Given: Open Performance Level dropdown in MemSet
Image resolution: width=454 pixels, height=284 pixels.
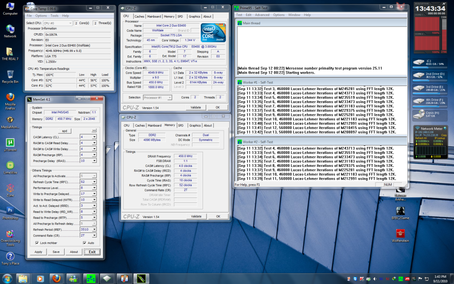Looking at the screenshot, I should 88,188.
